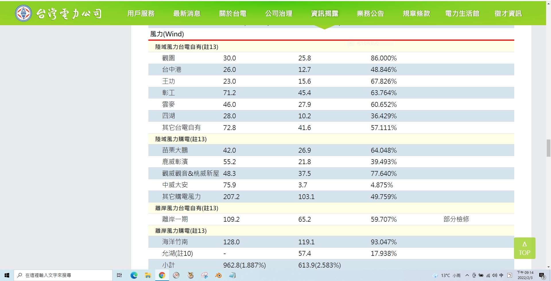Click the 離岸風力購電(註13) group header
The width and height of the screenshot is (551, 281).
point(181,231)
